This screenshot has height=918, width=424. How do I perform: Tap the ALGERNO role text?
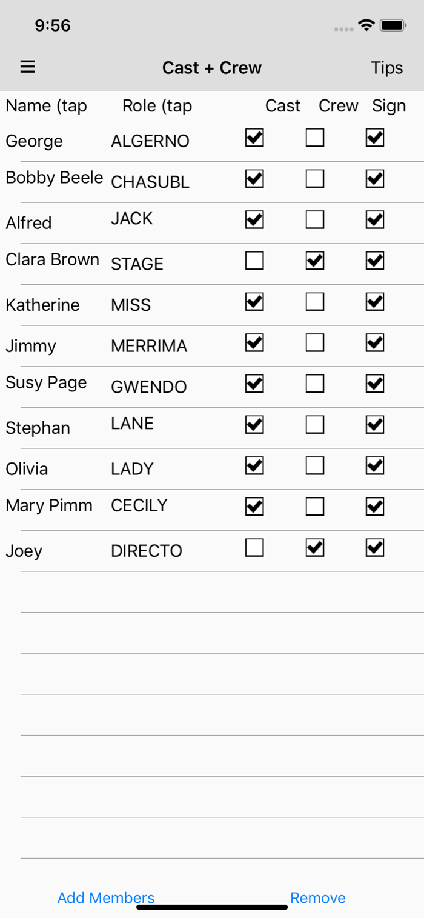(x=150, y=141)
